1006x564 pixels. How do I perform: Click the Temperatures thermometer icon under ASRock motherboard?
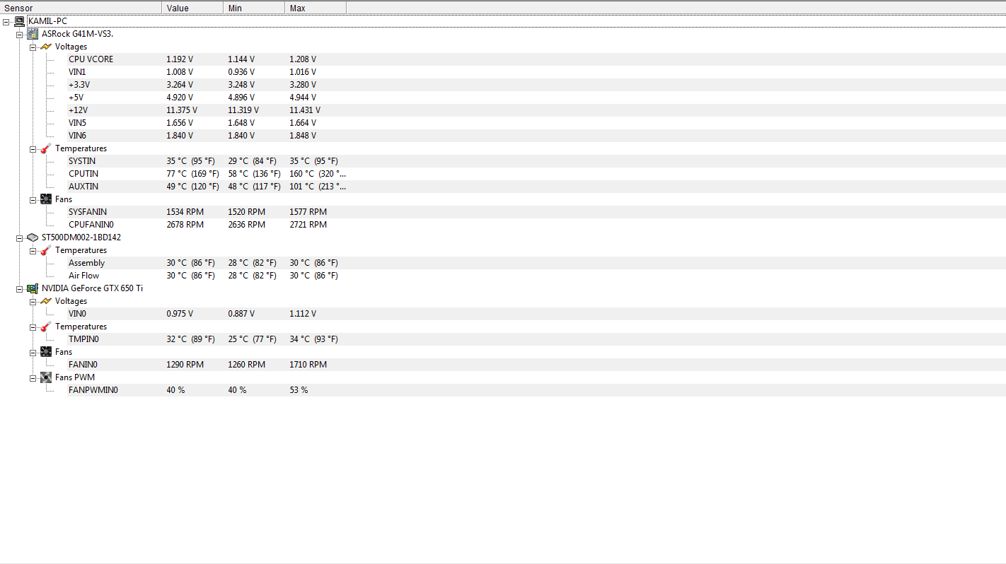(x=46, y=148)
